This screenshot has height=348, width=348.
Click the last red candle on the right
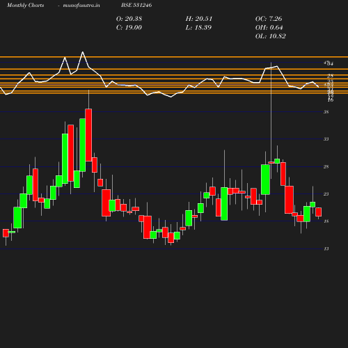319,212
